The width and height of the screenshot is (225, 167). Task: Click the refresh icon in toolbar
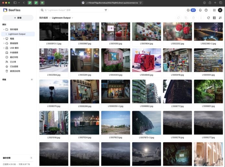tap(208, 18)
